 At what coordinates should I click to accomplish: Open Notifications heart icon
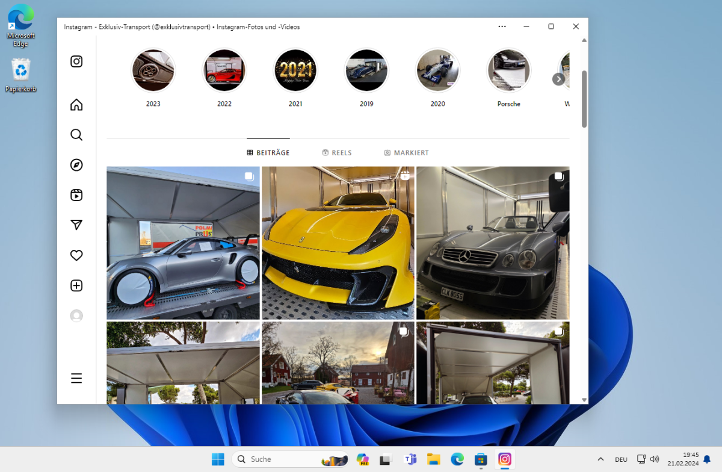pyautogui.click(x=76, y=255)
